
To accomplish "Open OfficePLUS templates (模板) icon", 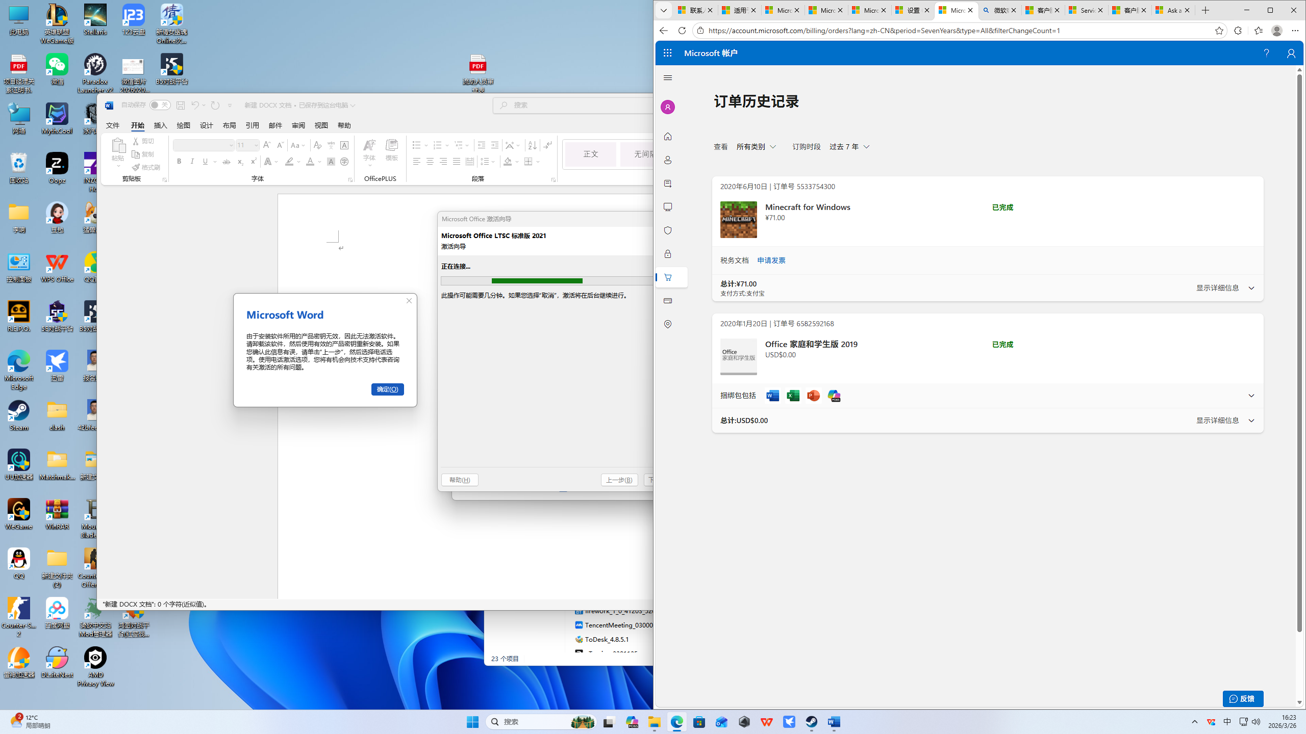I will 392,150.
